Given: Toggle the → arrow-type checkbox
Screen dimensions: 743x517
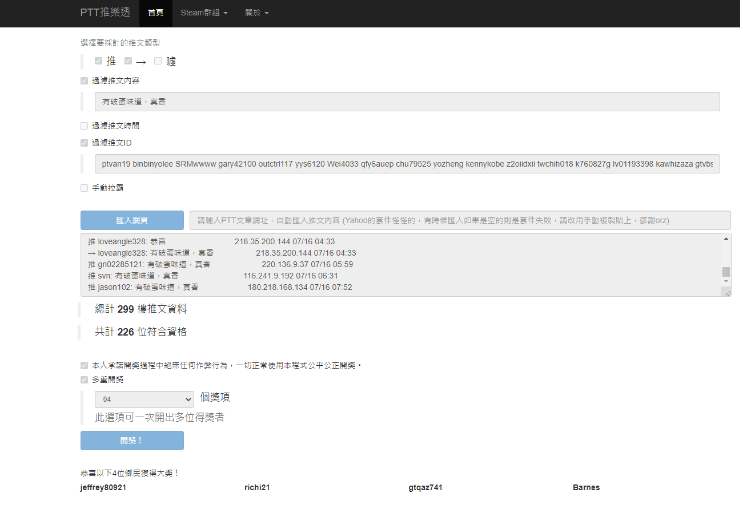Looking at the screenshot, I should click(x=128, y=61).
